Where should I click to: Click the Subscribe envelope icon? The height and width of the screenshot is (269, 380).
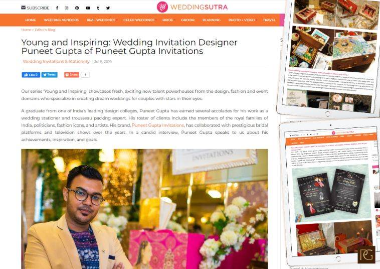23,8
